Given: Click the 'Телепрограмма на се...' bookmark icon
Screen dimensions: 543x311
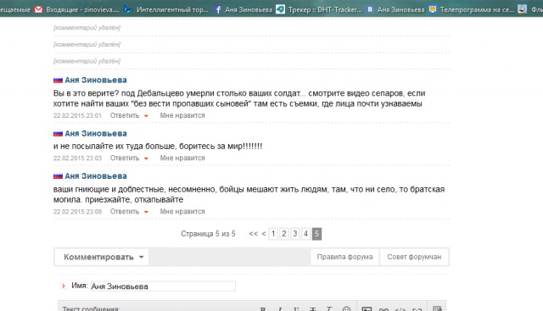Looking at the screenshot, I should [433, 9].
